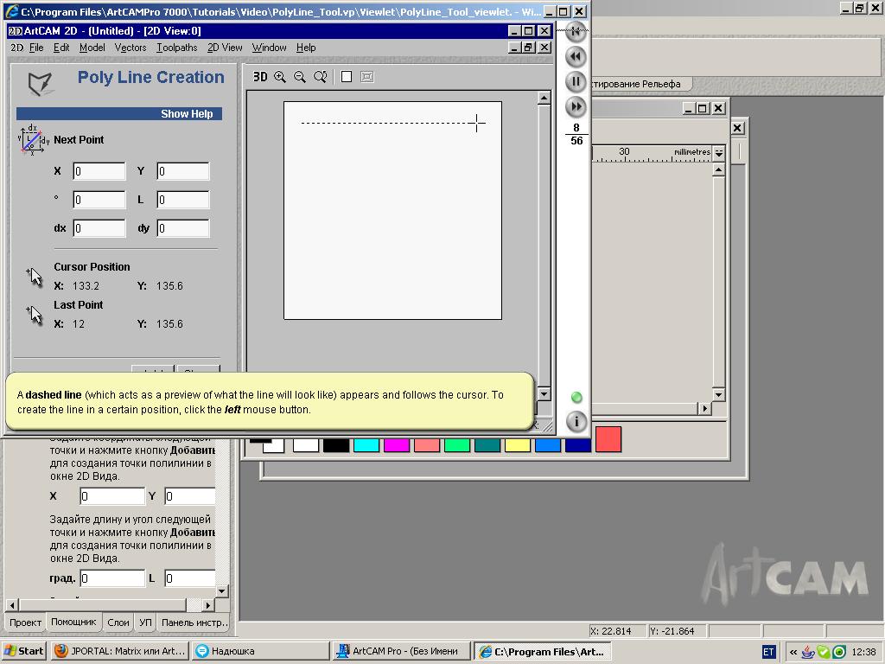Fast-forward the viewlet with the double-right-arrow button
Viewport: 885px width, 664px height.
pos(576,106)
